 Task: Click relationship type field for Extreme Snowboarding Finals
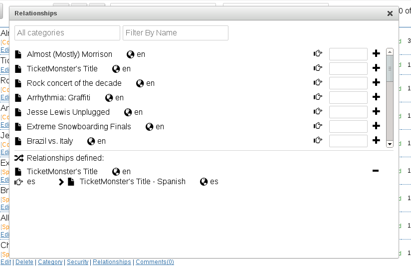(x=348, y=126)
